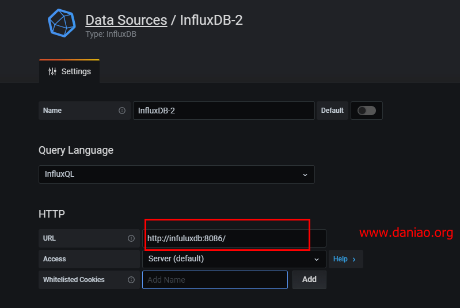Viewport: 460px width, 308px height.
Task: Click the URL input with http://infuluxdb:8086/
Action: 234,238
